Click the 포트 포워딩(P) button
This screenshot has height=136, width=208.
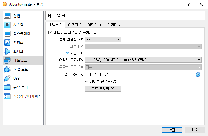pyautogui.click(x=103, y=89)
